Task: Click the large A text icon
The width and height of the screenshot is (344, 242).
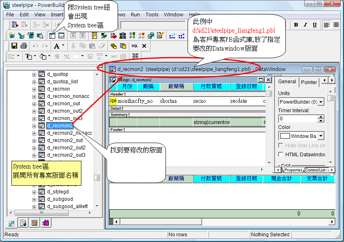Action: pyautogui.click(x=56, y=46)
